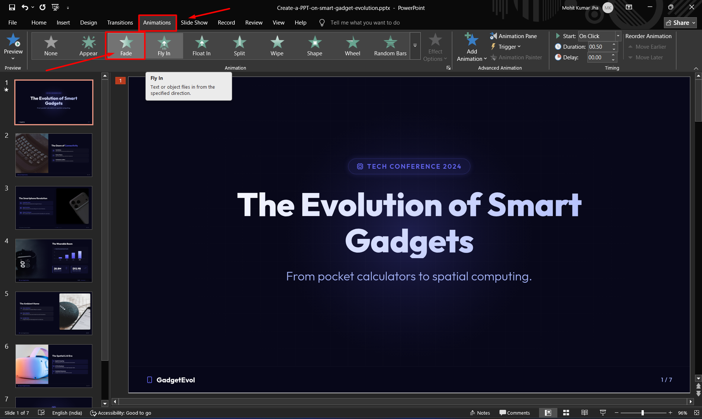The height and width of the screenshot is (419, 702).
Task: Apply the Wheel animation
Action: [352, 46]
